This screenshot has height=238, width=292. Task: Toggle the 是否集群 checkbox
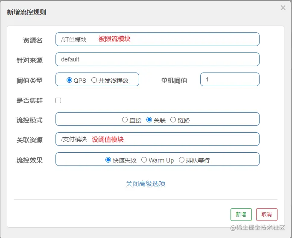pos(58,101)
